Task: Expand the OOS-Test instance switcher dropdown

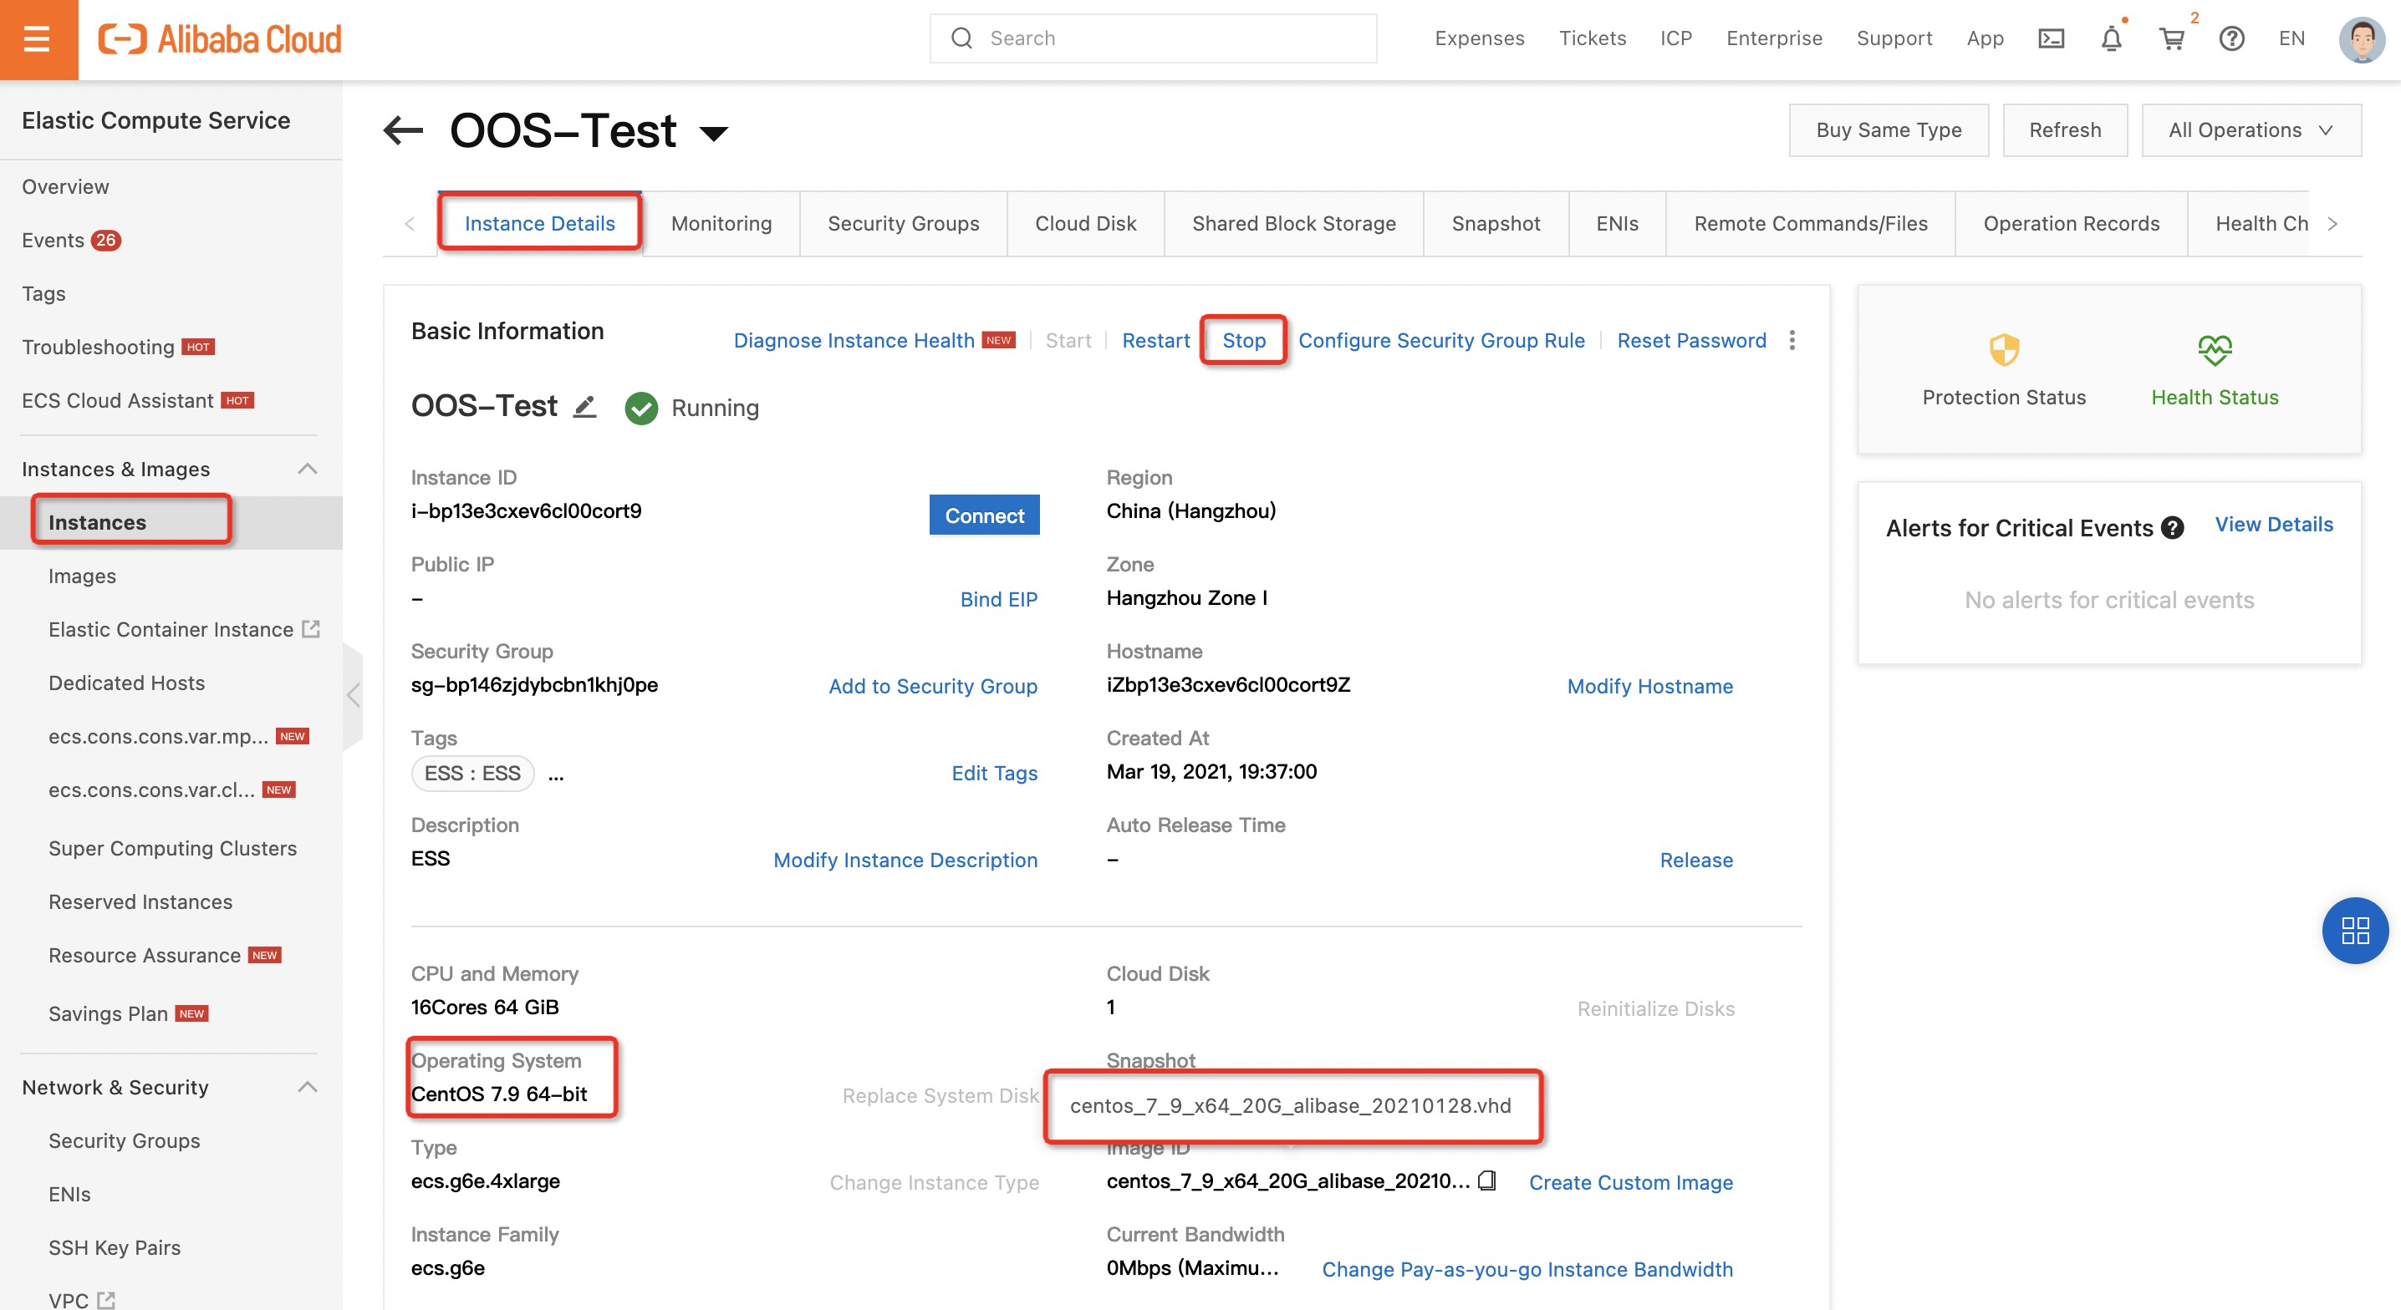Action: point(714,133)
